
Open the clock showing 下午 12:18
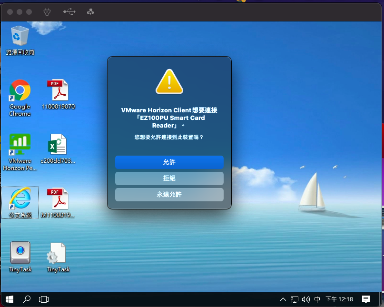pos(339,299)
